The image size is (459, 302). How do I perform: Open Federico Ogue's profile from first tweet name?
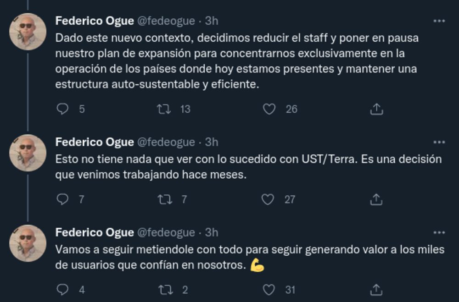(95, 21)
